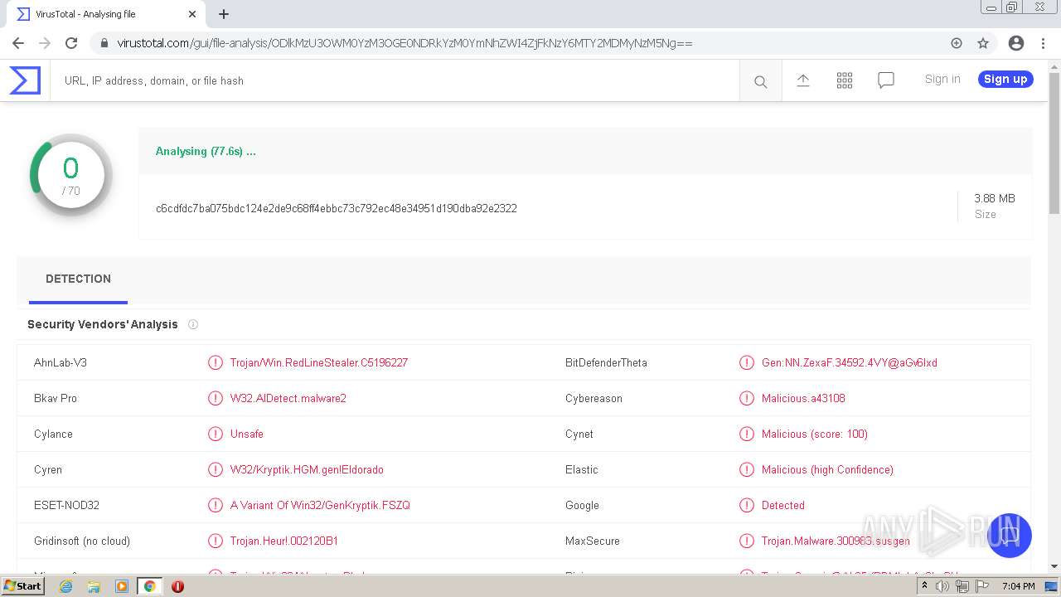Screen dimensions: 1061x597
Task: Select the DETECTION tab
Action: pos(78,279)
